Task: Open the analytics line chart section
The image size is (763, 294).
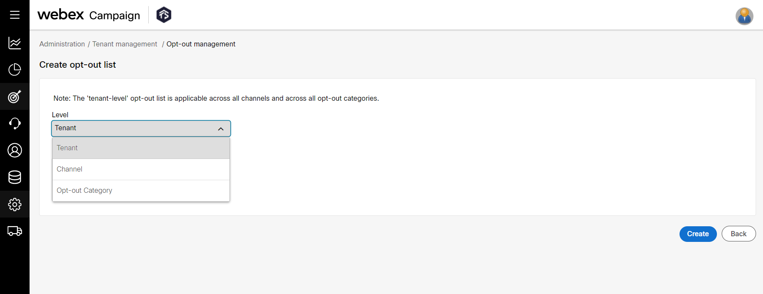Action: 14,43
